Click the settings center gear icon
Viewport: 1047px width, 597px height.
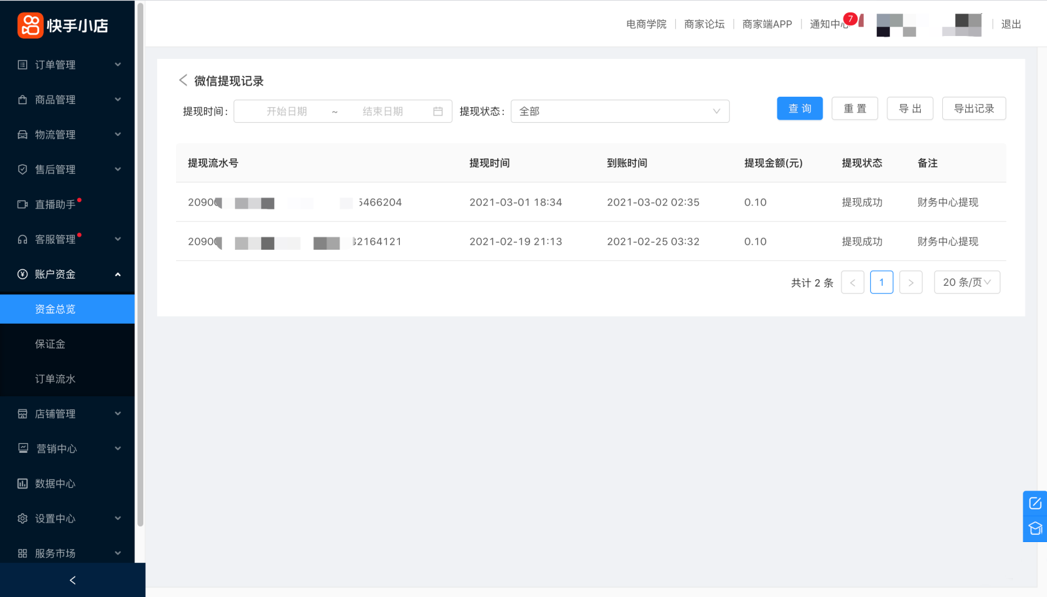point(22,519)
